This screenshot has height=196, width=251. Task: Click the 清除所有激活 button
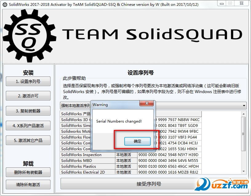(x=28, y=185)
